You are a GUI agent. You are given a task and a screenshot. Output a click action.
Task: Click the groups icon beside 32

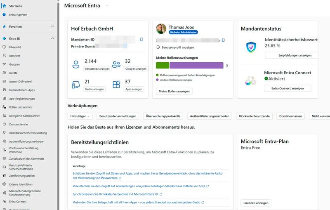(x=116, y=64)
